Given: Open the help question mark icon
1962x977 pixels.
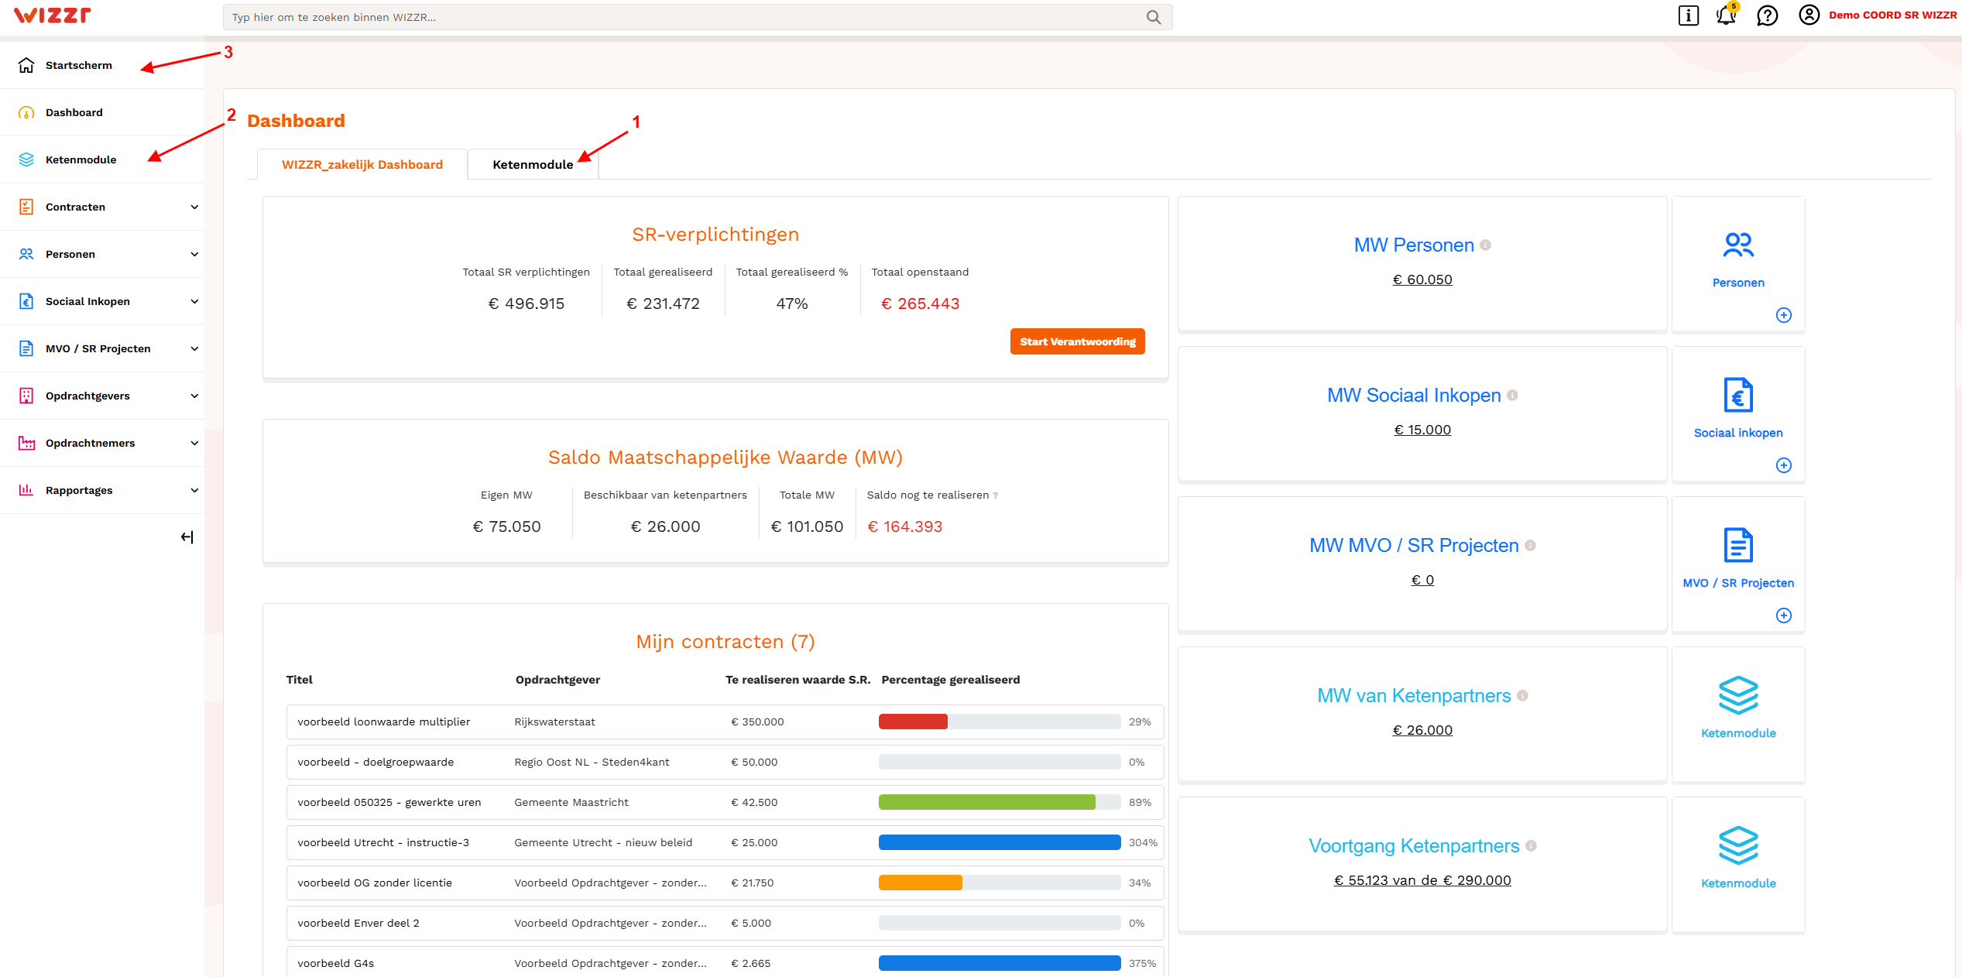Looking at the screenshot, I should pyautogui.click(x=1768, y=15).
